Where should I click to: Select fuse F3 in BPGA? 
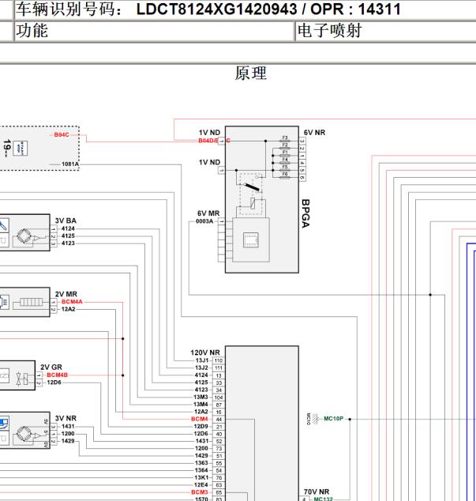(x=285, y=139)
